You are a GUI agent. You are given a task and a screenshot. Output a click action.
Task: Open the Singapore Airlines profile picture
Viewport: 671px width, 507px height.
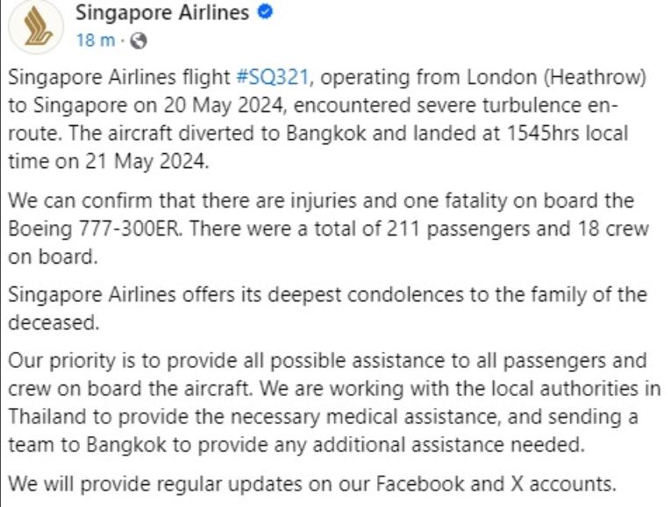[x=36, y=25]
